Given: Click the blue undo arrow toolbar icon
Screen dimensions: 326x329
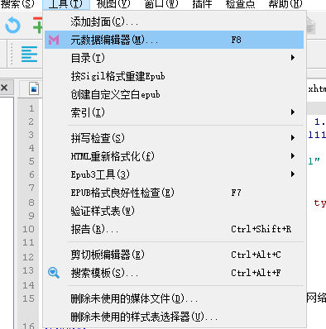Looking at the screenshot, I should (x=12, y=26).
